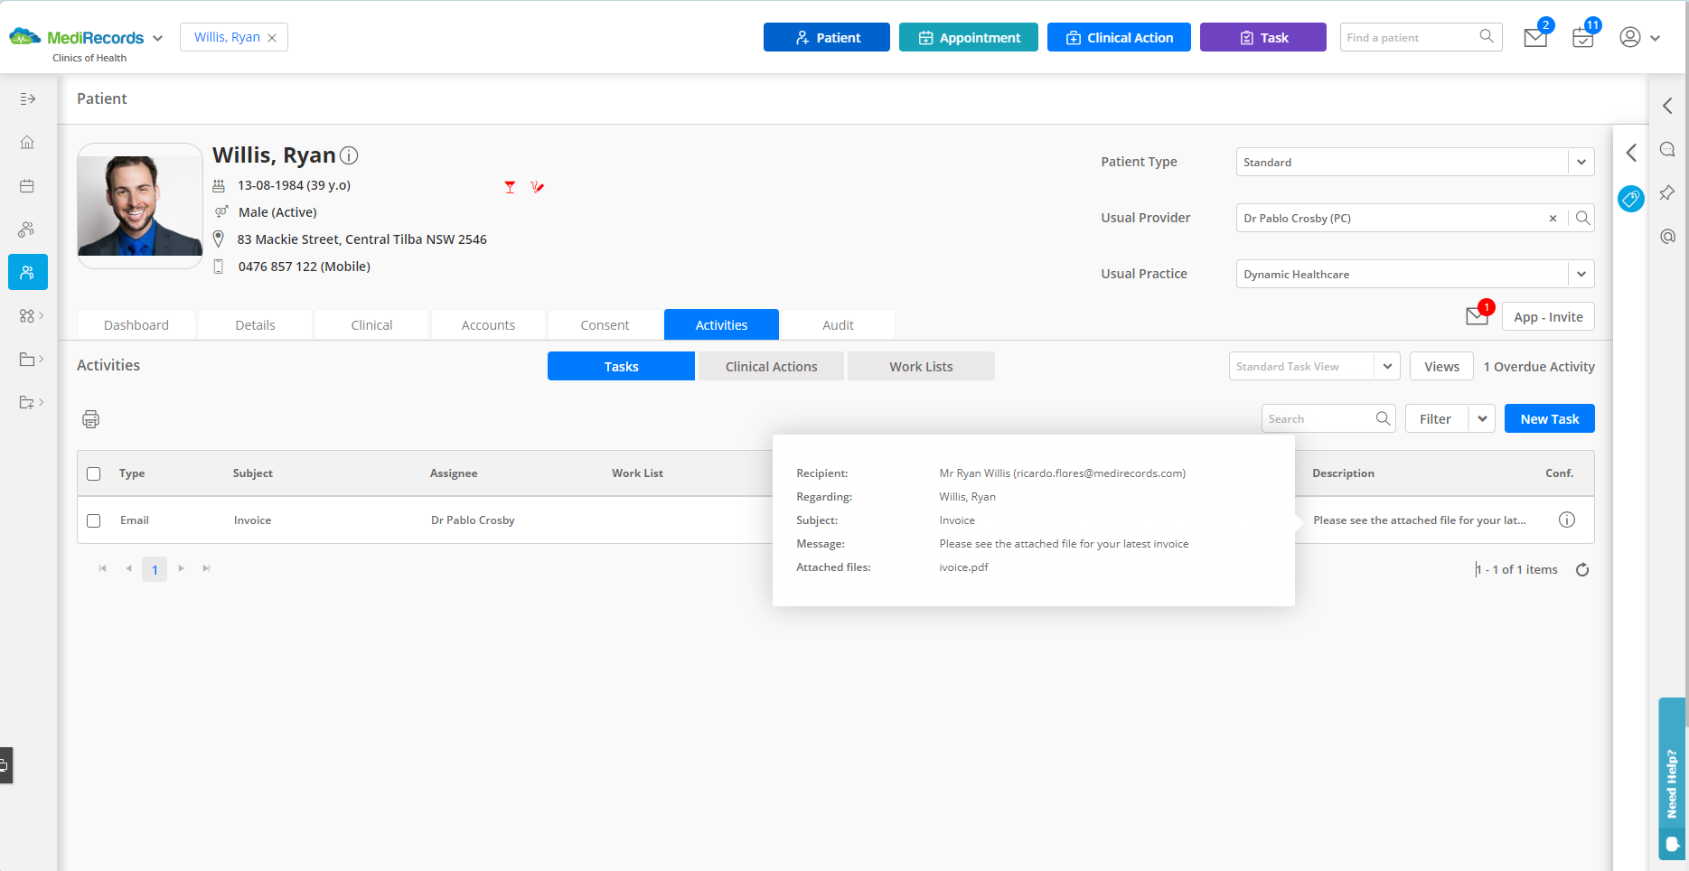Image resolution: width=1689 pixels, height=871 pixels.
Task: Go to the next page arrow in pager
Action: (182, 568)
